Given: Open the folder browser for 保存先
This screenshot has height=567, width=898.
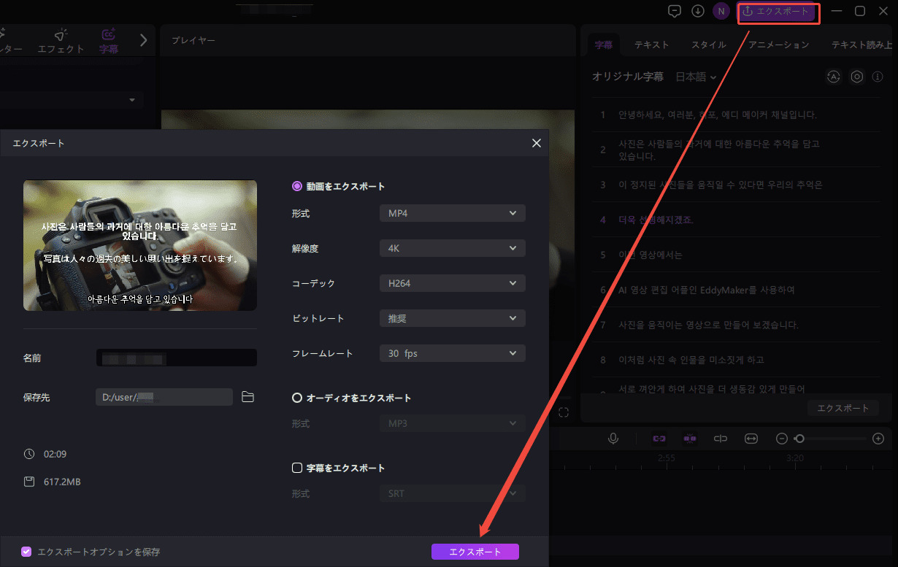Looking at the screenshot, I should click(x=247, y=397).
